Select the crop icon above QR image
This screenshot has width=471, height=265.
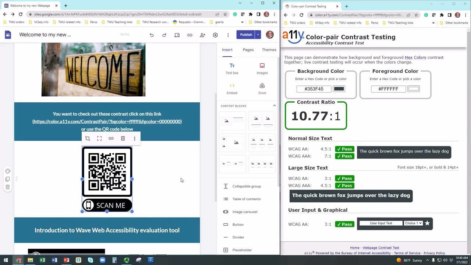[88, 138]
